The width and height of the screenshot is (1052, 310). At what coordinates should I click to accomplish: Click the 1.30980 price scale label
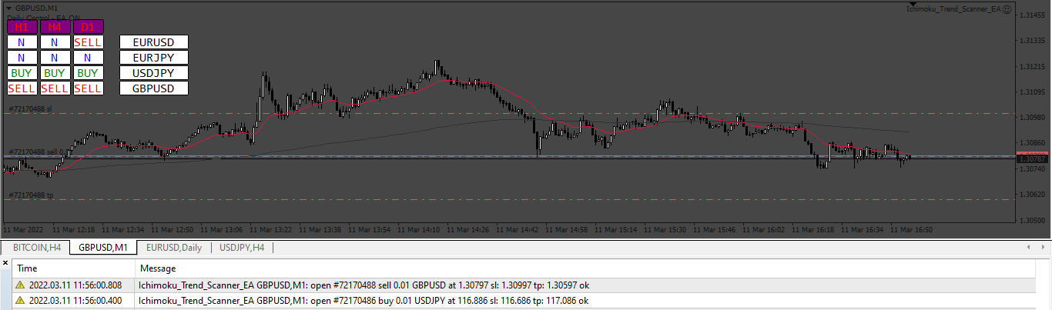(x=1032, y=118)
